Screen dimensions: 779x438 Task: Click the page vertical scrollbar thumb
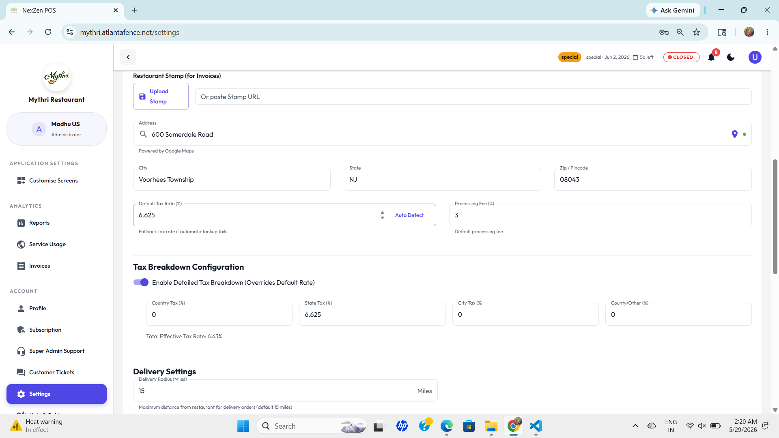(x=775, y=217)
